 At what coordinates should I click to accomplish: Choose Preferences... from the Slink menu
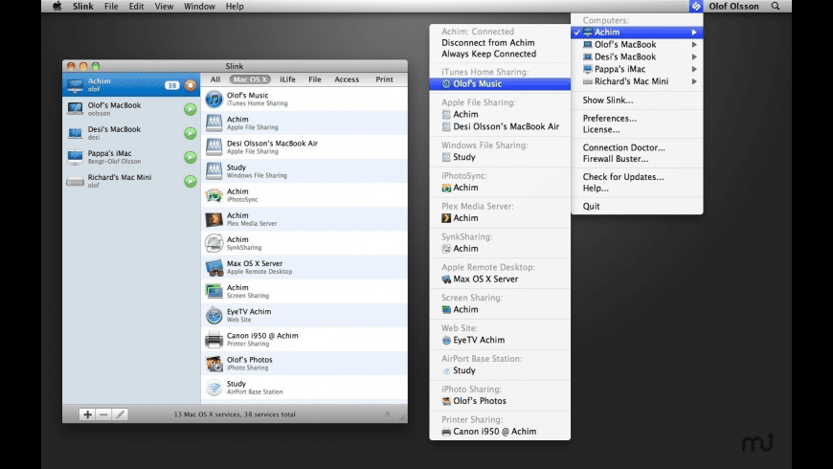click(609, 119)
